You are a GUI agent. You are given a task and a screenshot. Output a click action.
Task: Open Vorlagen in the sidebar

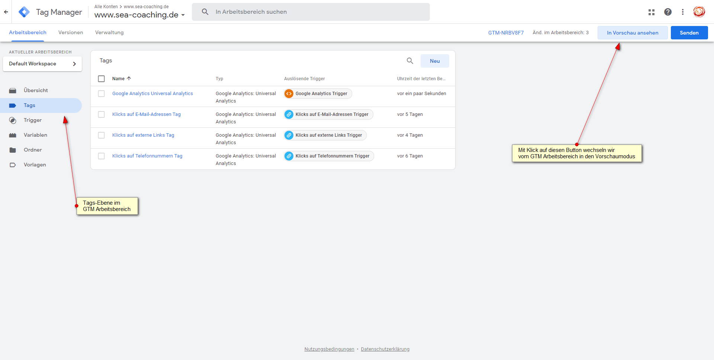[x=35, y=165]
